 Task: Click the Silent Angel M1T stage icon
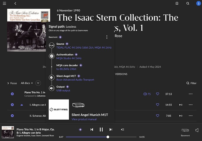[52, 78]
